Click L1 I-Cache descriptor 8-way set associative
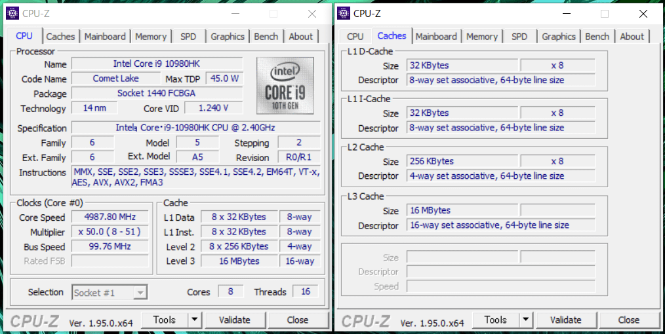The width and height of the screenshot is (665, 334). 501,128
